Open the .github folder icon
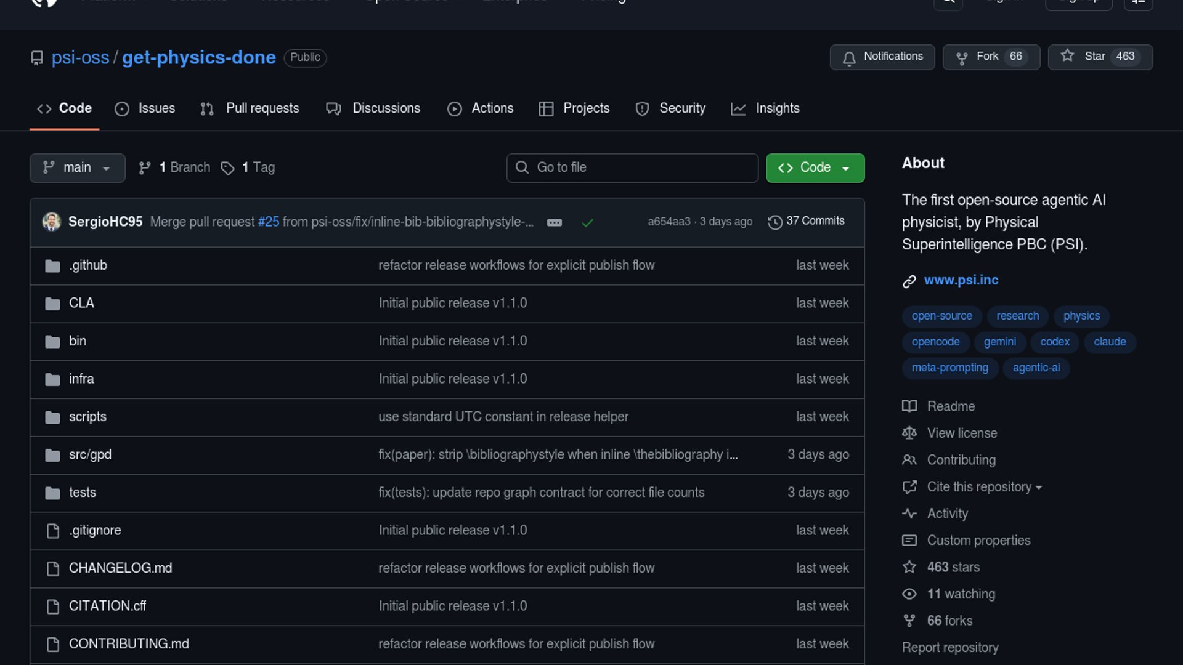This screenshot has width=1183, height=665. pos(53,266)
